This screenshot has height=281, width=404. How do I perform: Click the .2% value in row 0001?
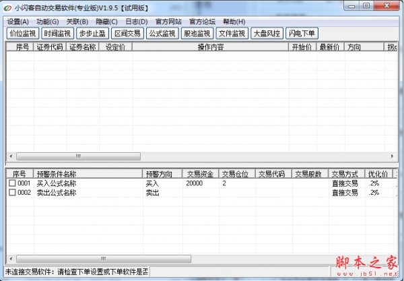click(374, 183)
